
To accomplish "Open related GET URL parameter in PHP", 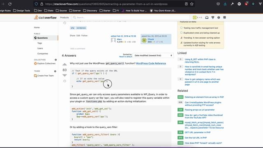I will 197,132.
